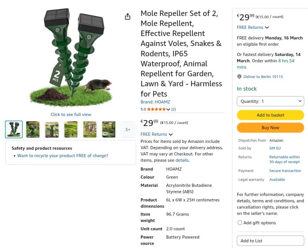Show the 3+ more images thumbnail
This screenshot has height=248, width=308.
coord(128,129)
